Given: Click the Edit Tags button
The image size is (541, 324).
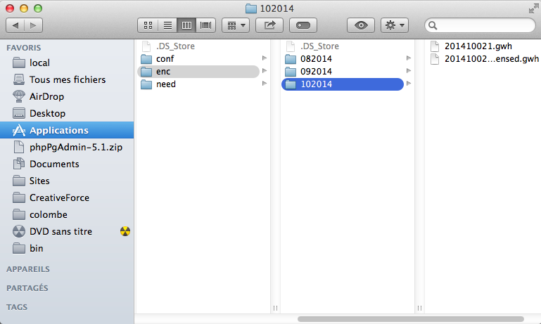Looking at the screenshot, I should tap(303, 25).
